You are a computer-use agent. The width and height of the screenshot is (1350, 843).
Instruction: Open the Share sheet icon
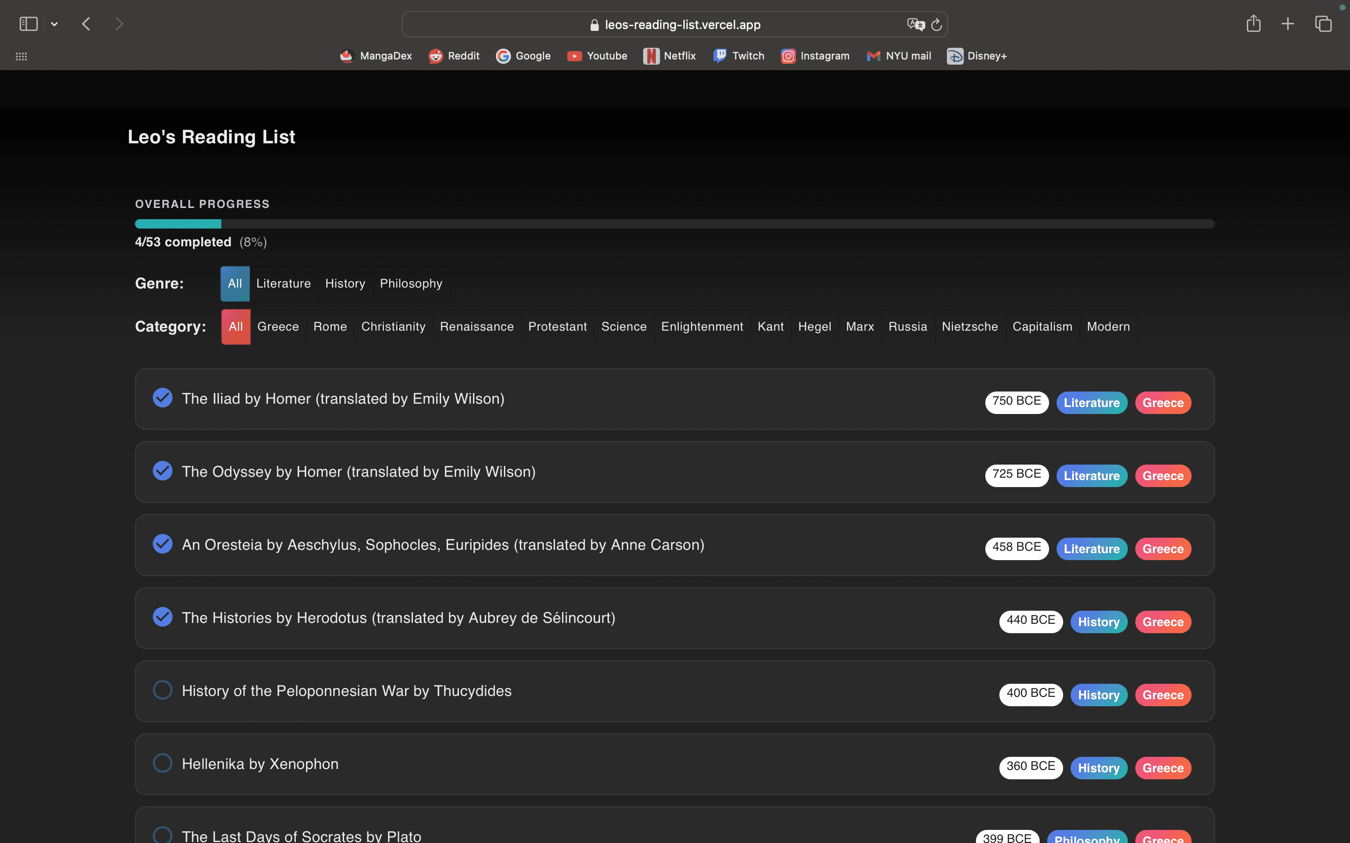(1253, 24)
